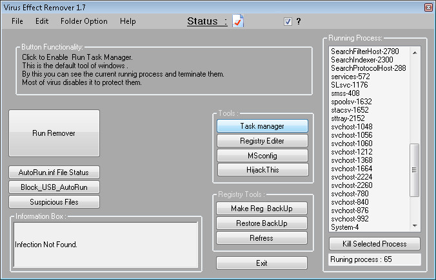Click scroll down arrow in process list
436x280 pixels.
(x=415, y=226)
